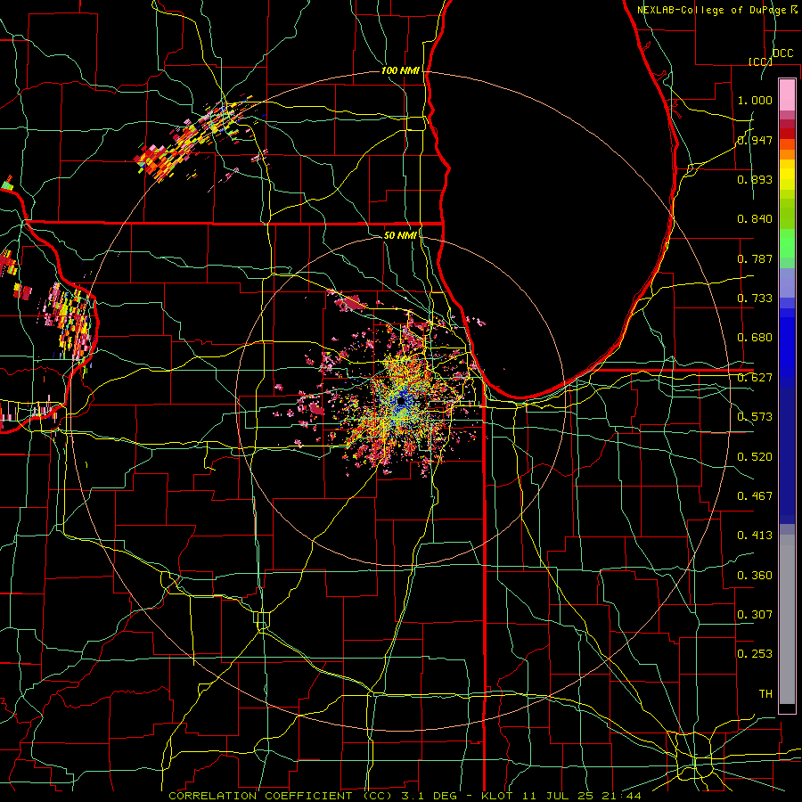Viewport: 802px width, 802px height.
Task: Click the 0.733 scale value
Action: click(755, 299)
